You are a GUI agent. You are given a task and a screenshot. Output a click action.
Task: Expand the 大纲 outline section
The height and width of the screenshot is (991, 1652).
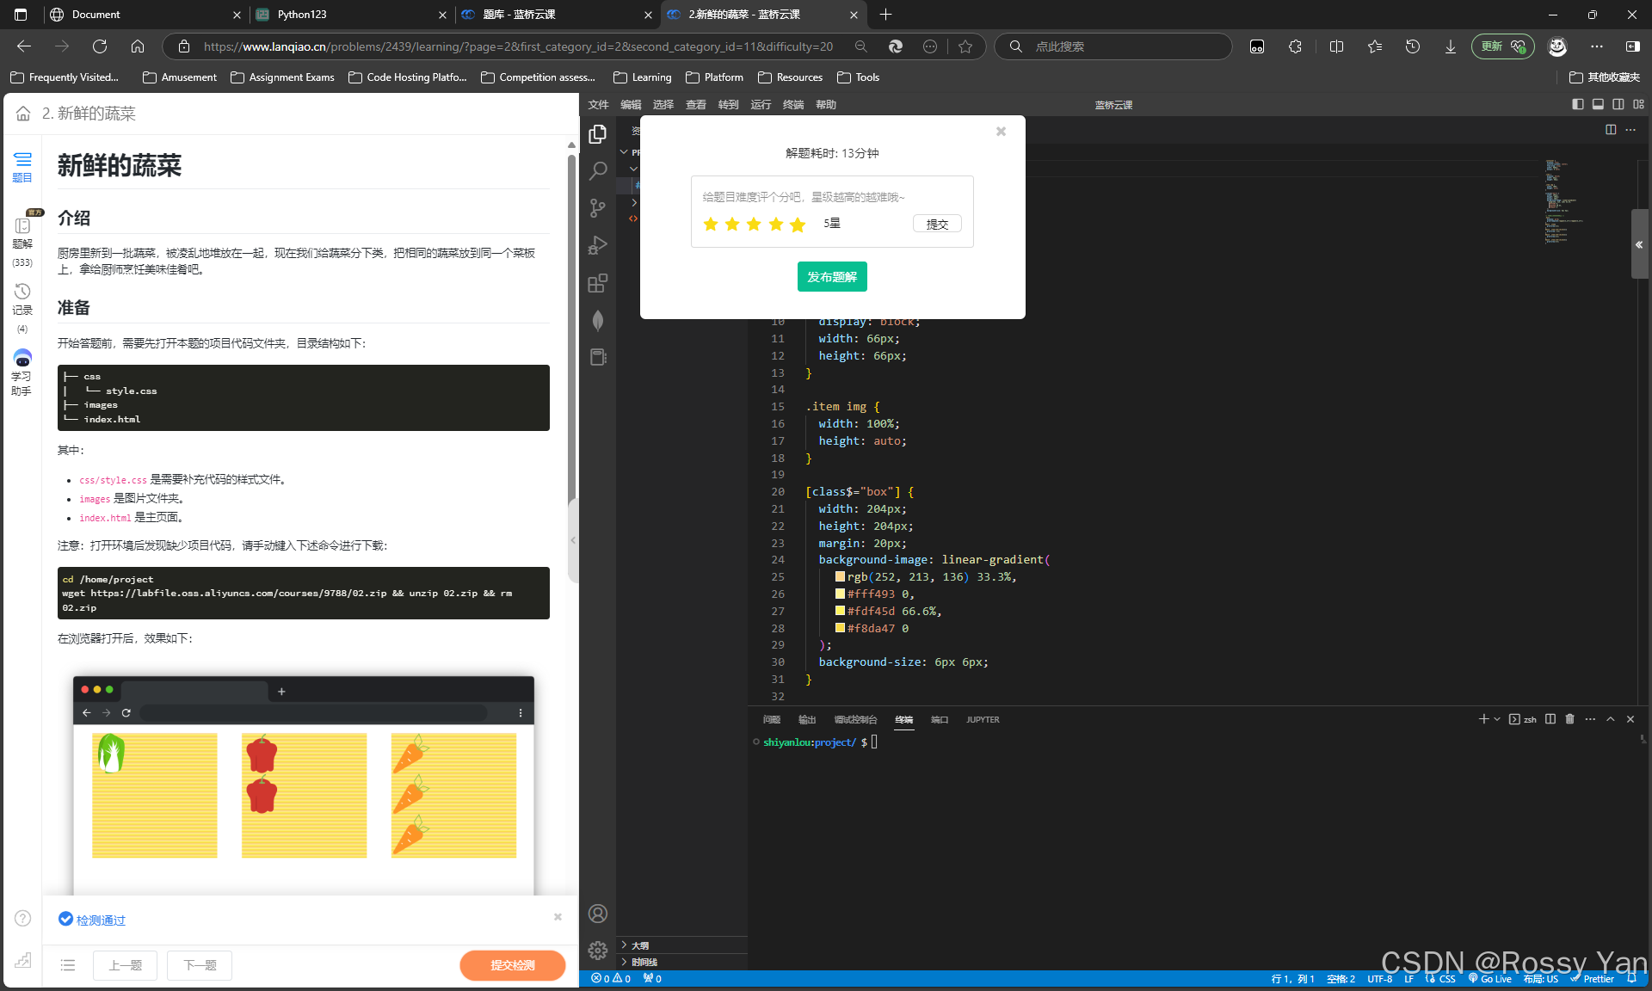click(640, 945)
